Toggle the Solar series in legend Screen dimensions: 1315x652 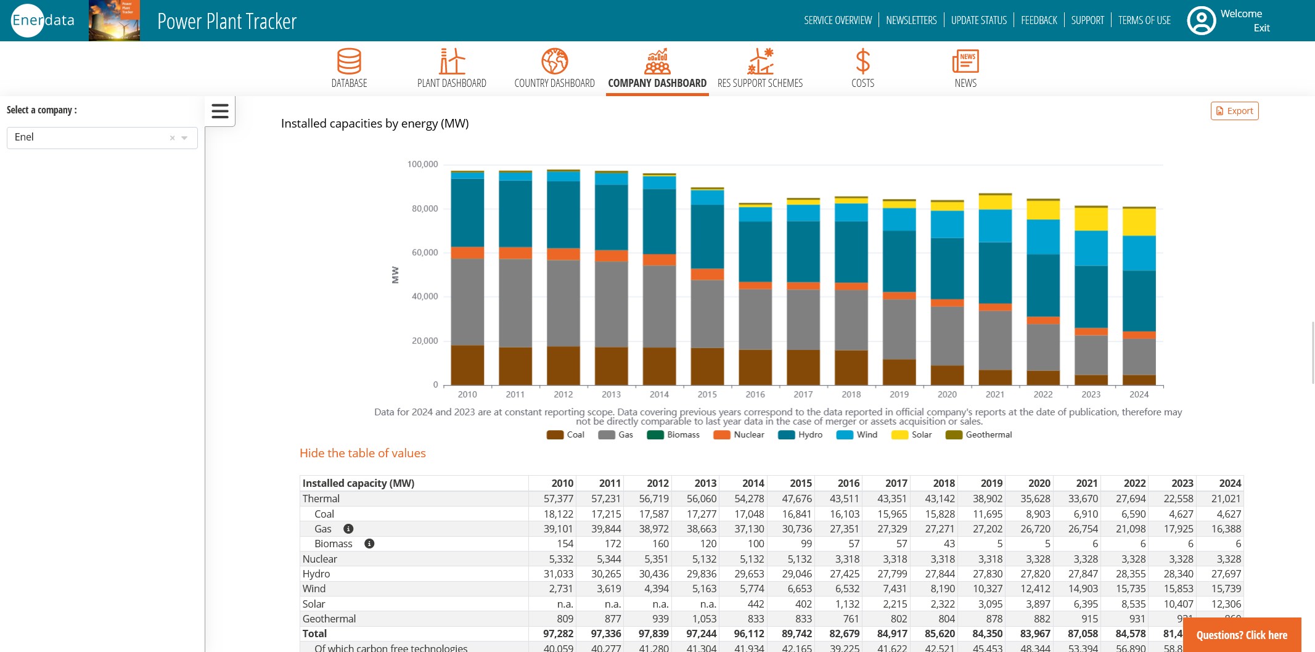pos(912,435)
